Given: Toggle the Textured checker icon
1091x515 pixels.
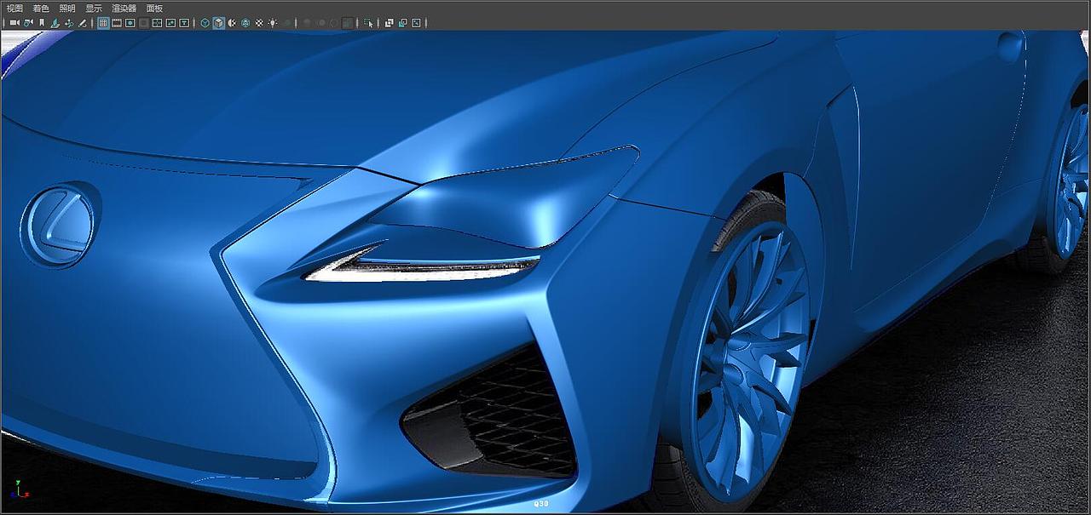Looking at the screenshot, I should [x=259, y=23].
